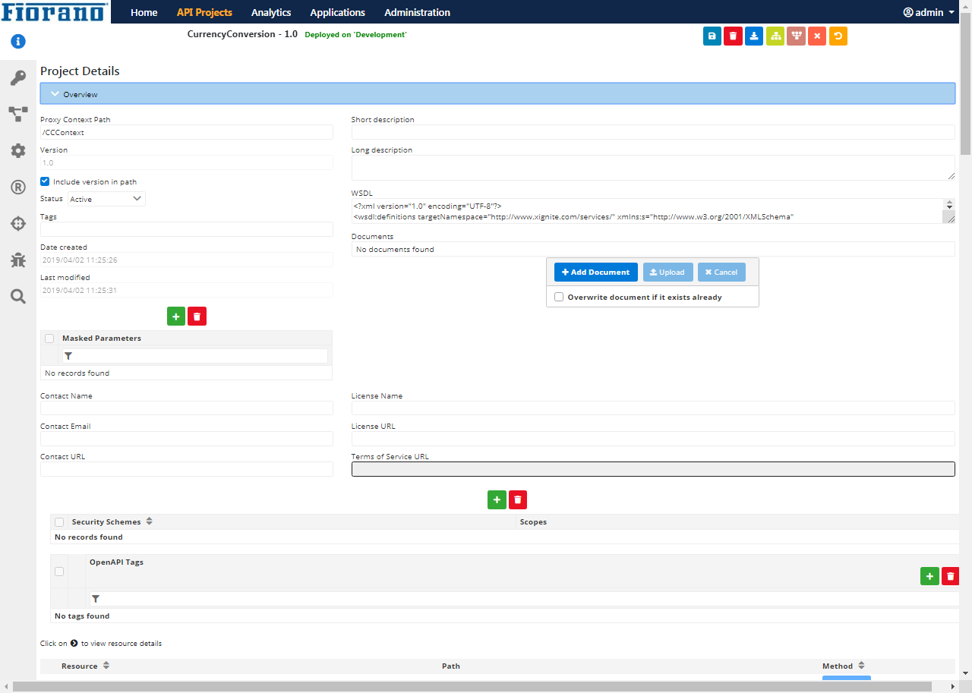The image size is (972, 693).
Task: Click the WSDL text area scroll arrows
Action: 949,205
